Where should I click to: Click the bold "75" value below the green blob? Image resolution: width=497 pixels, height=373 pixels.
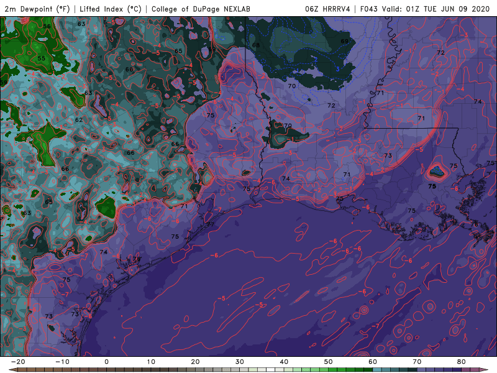pyautogui.click(x=432, y=186)
